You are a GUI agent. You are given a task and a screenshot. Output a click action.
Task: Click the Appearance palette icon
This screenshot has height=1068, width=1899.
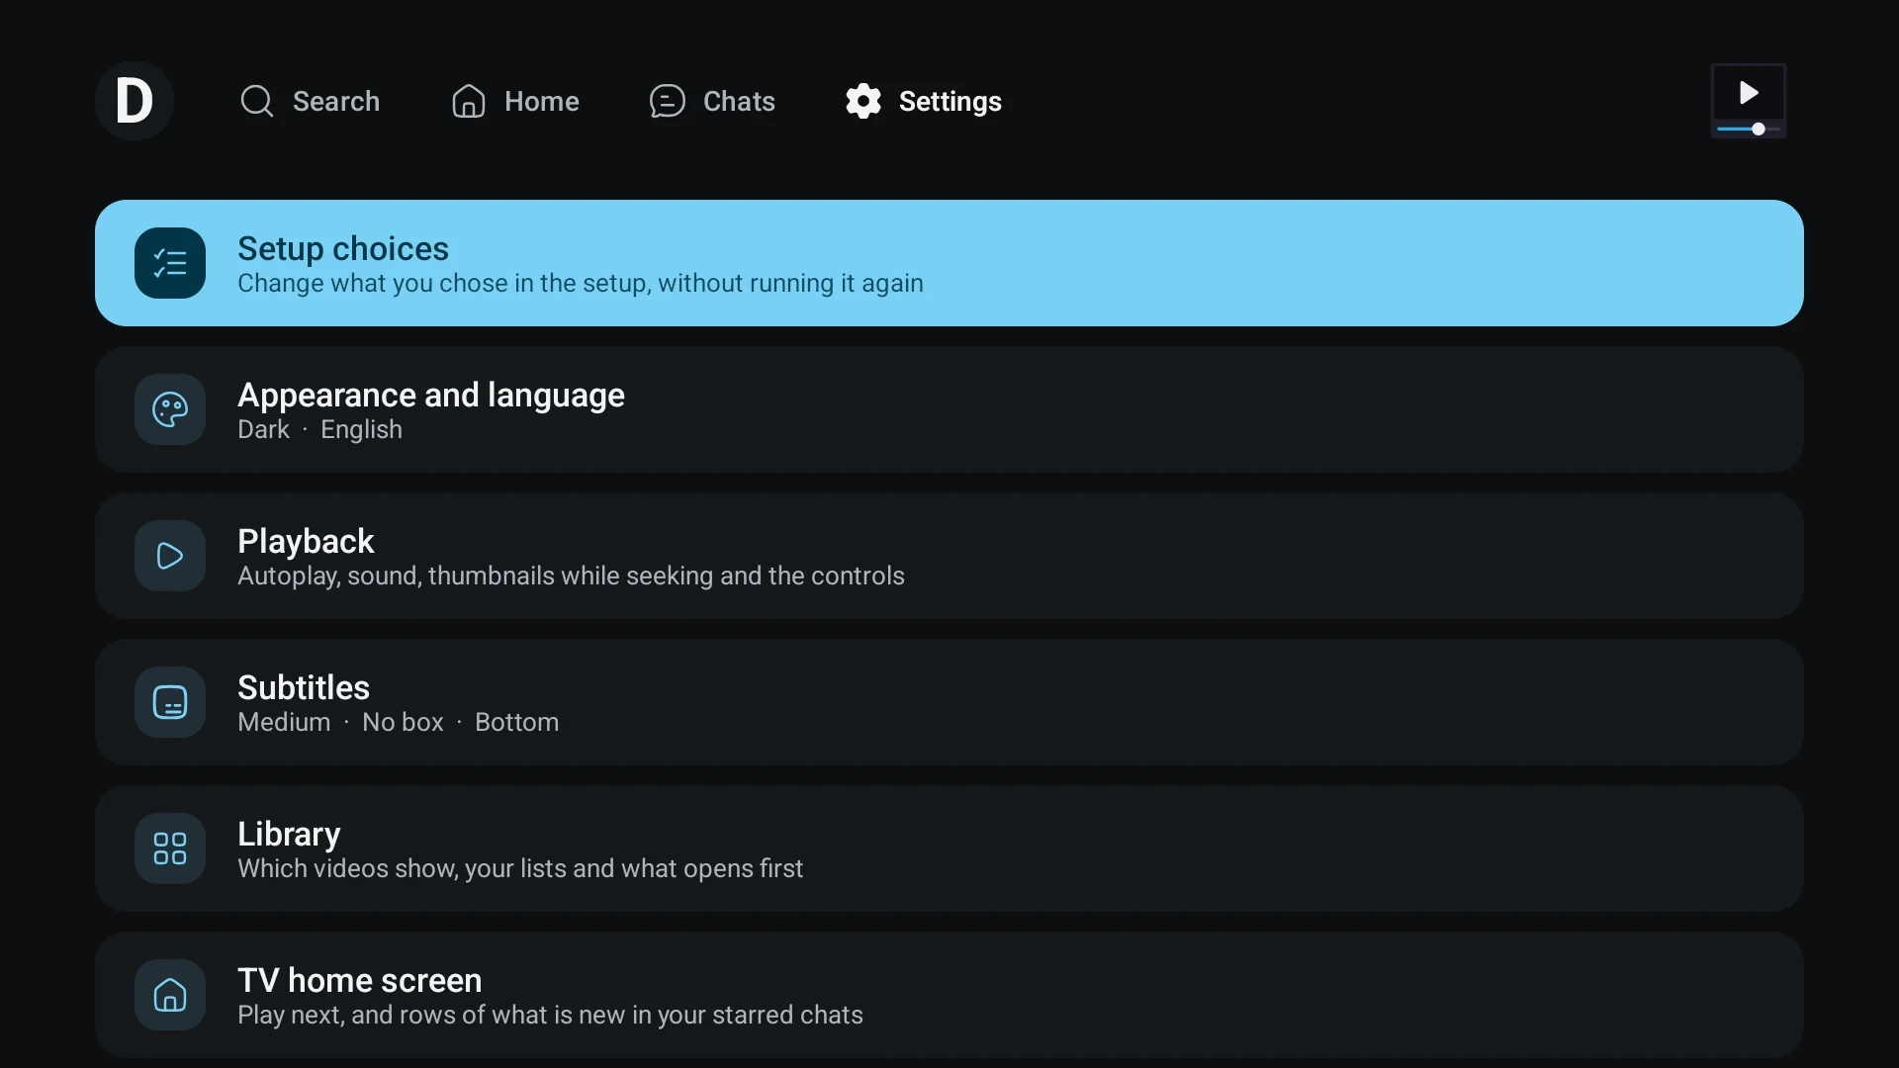[170, 409]
